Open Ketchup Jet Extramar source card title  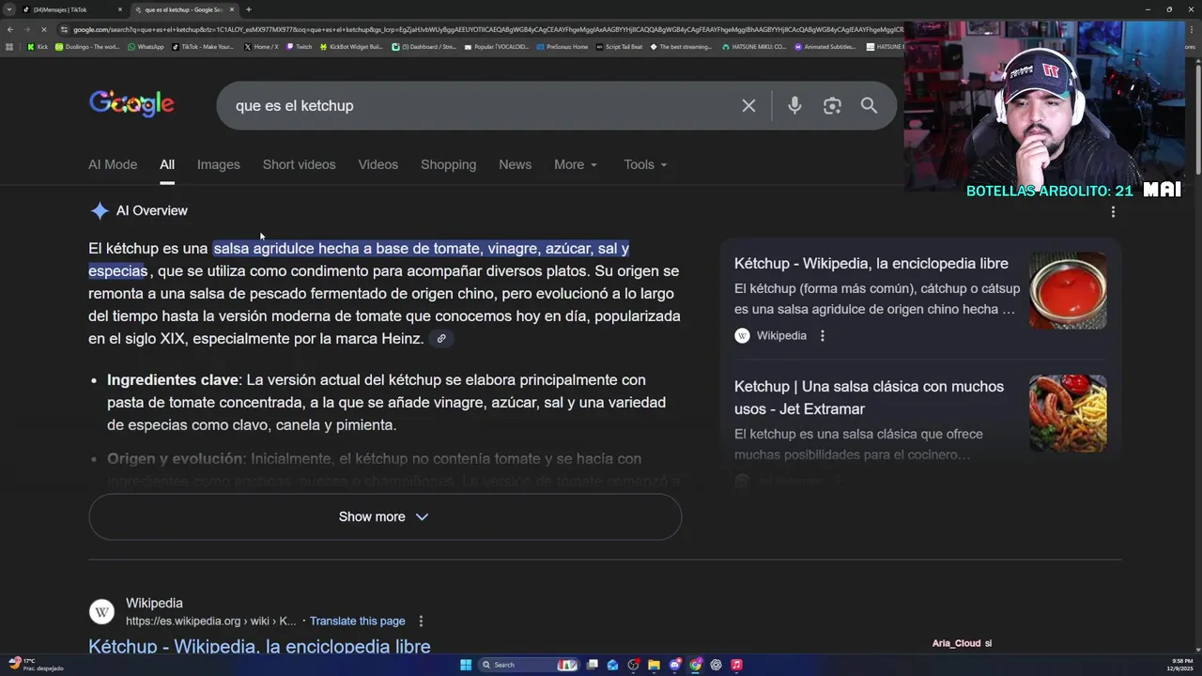tap(870, 398)
